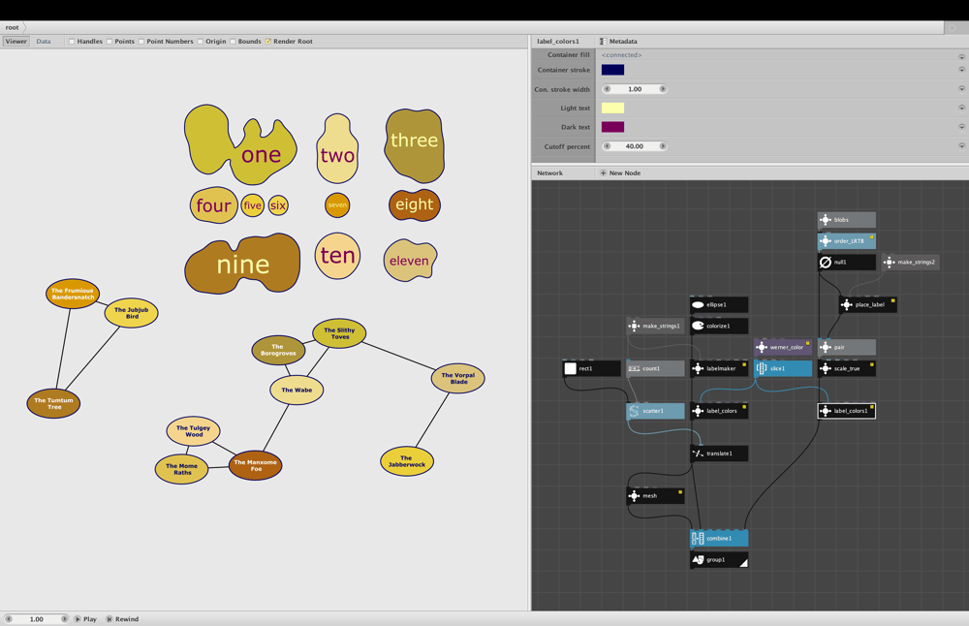Select the blobs node icon
The width and height of the screenshot is (969, 626).
(x=825, y=219)
